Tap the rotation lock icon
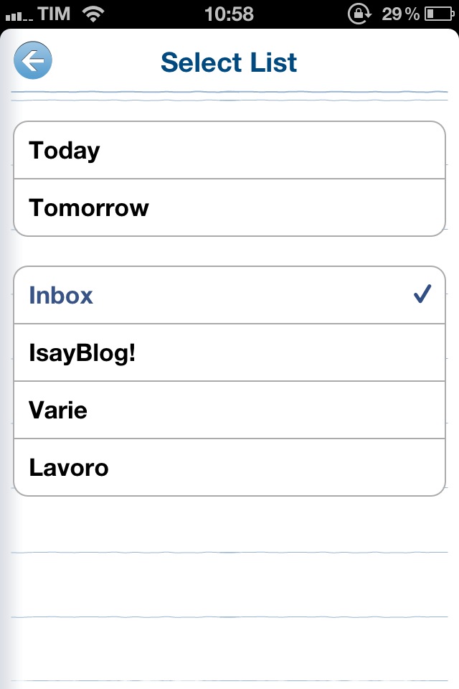459x689 pixels. click(359, 14)
